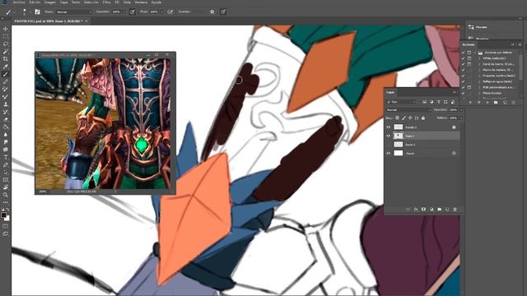
Task: Select the Clone Stamp tool
Action: point(6,104)
